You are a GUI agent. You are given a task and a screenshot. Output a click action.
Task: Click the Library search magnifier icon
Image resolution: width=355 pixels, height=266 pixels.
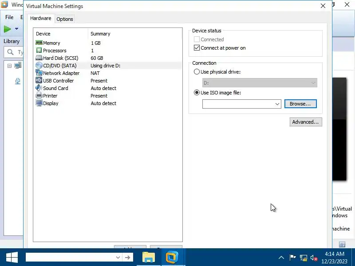pos(10,52)
